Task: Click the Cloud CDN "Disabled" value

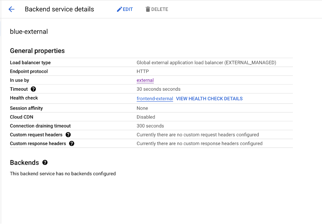Action: 146,117
